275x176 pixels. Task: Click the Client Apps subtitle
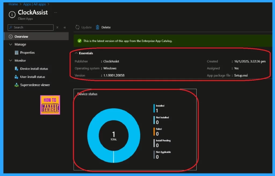pyautogui.click(x=25, y=19)
